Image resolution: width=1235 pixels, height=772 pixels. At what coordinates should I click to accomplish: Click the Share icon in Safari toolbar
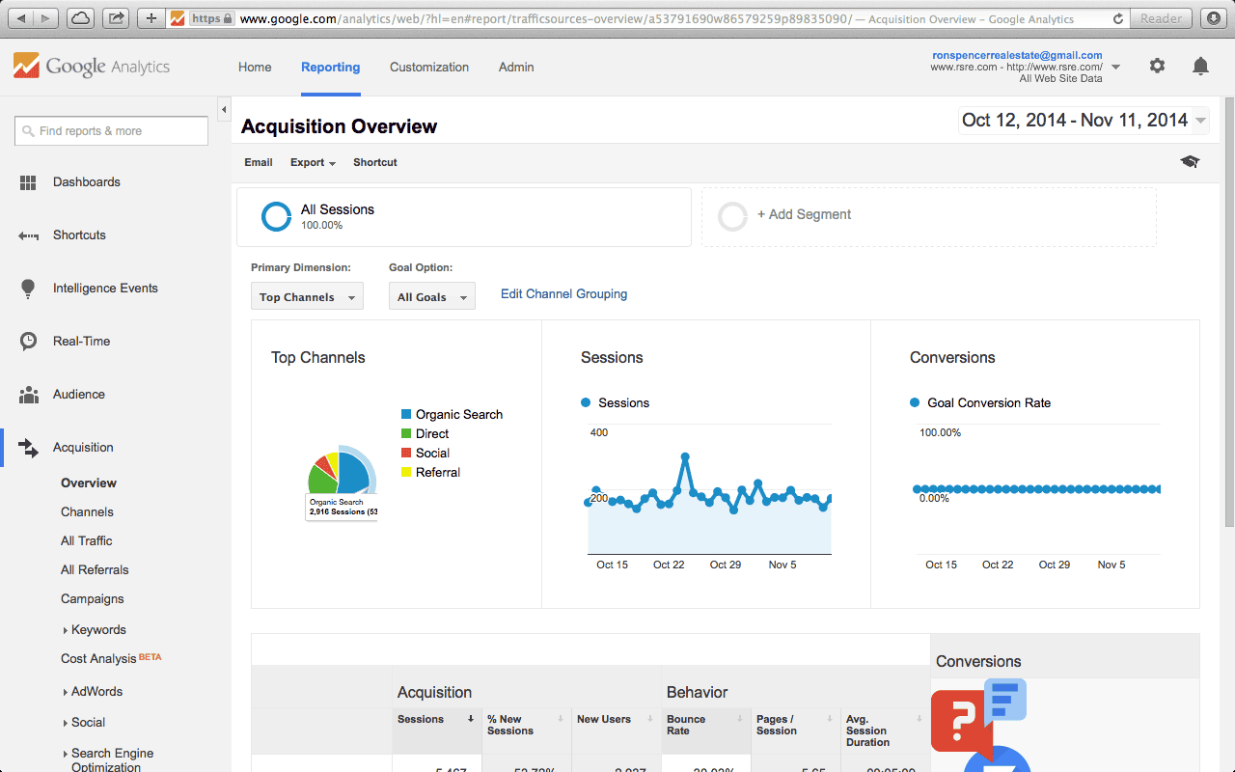coord(116,18)
